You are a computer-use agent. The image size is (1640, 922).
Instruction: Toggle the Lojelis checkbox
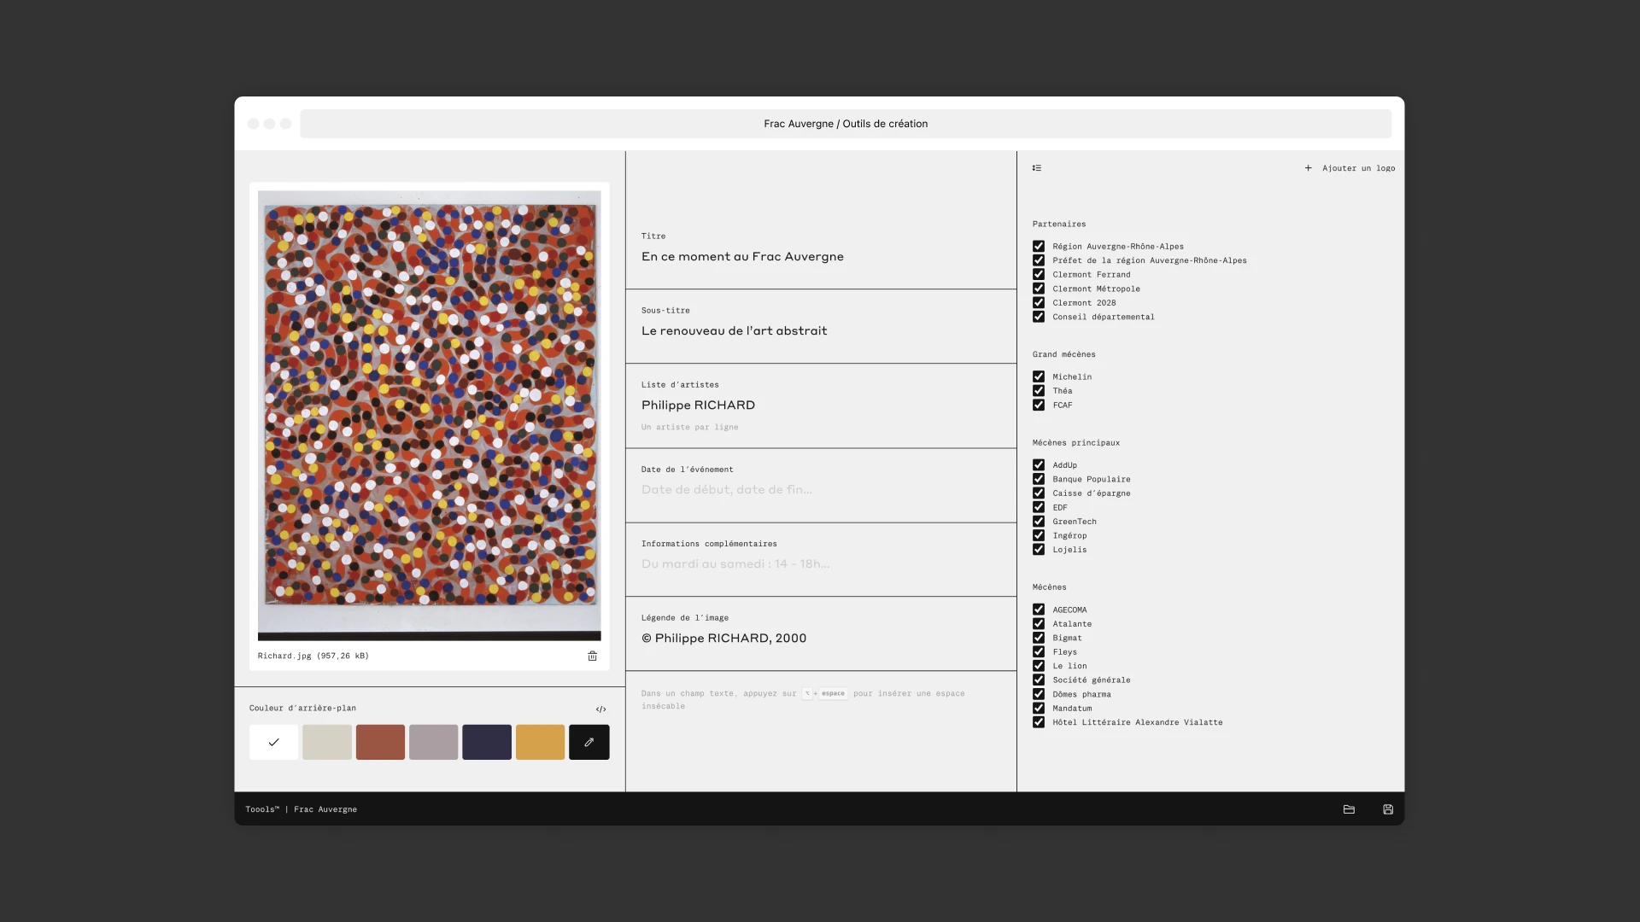(x=1039, y=550)
